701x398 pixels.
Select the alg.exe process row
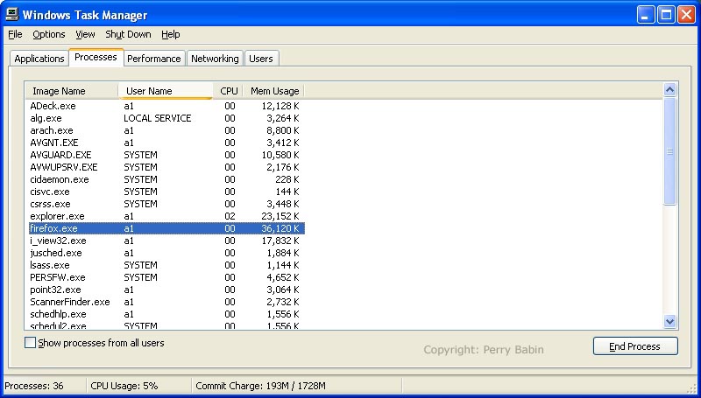click(166, 118)
